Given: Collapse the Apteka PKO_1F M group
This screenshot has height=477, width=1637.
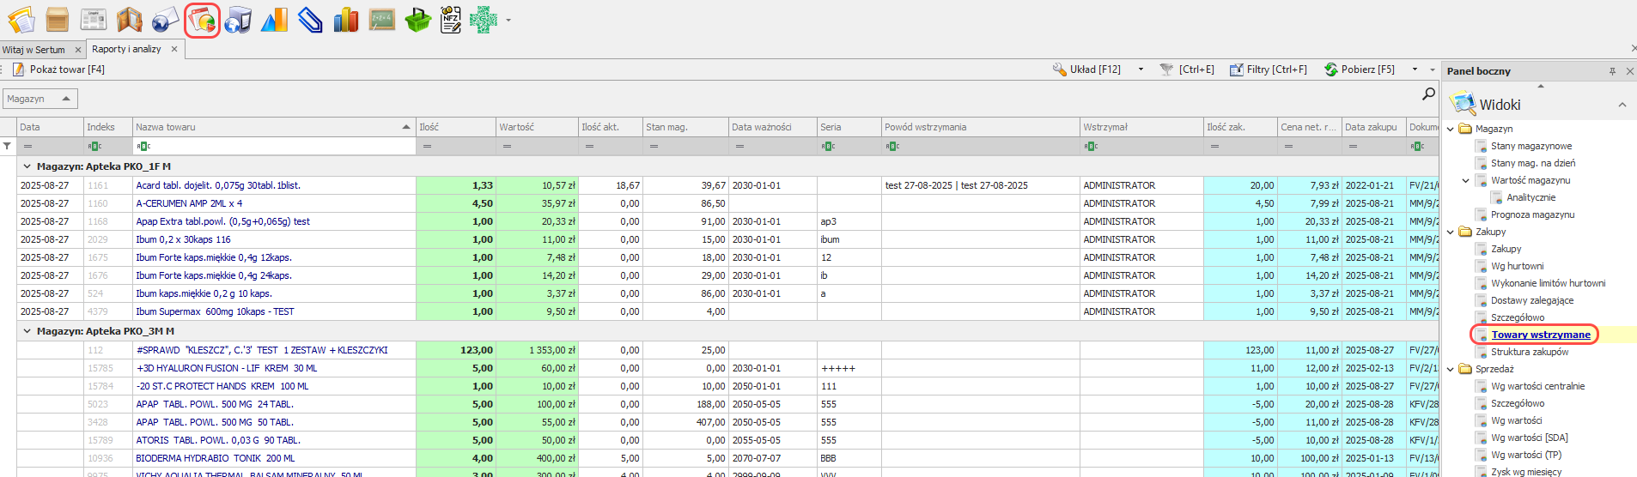Looking at the screenshot, I should click(27, 166).
